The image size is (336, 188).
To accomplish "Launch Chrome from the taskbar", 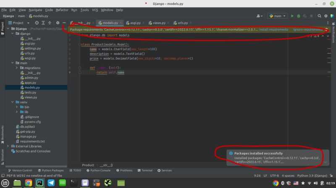I will coord(28,183).
